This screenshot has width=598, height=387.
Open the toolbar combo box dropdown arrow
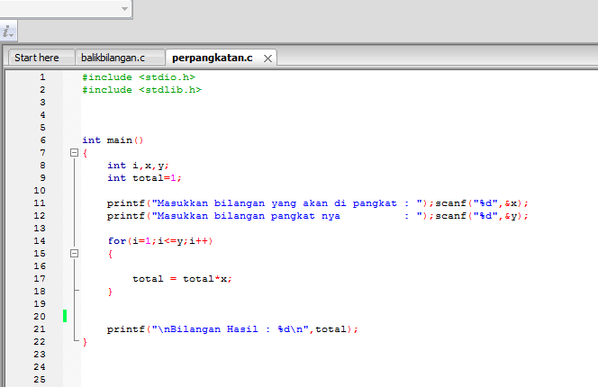(x=124, y=9)
